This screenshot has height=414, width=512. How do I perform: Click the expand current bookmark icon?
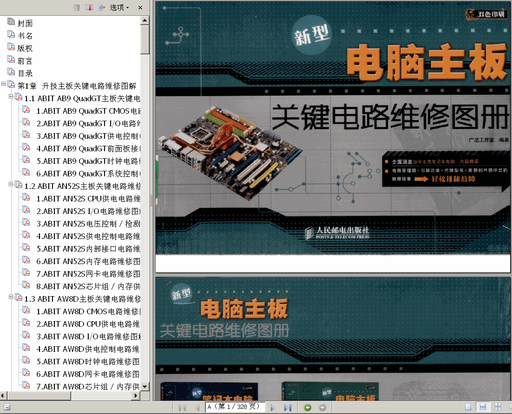(102, 7)
